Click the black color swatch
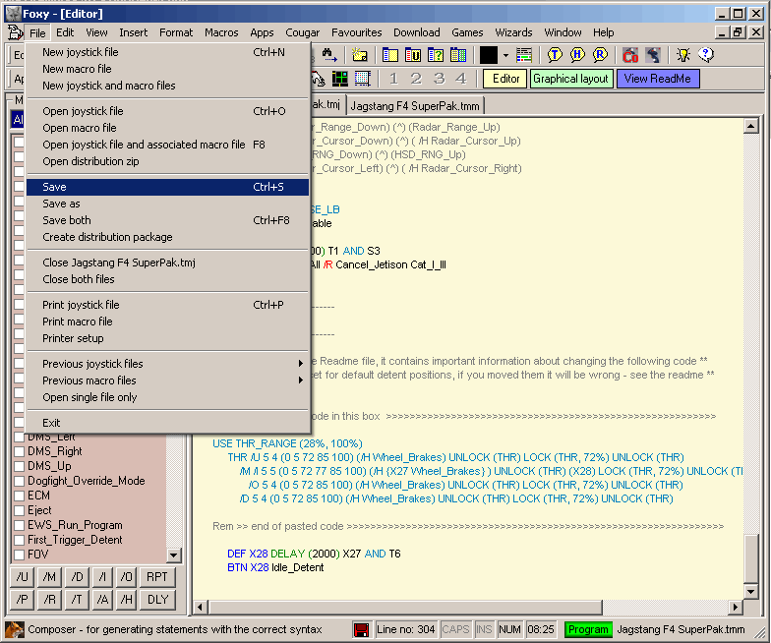The image size is (771, 643). 489,55
